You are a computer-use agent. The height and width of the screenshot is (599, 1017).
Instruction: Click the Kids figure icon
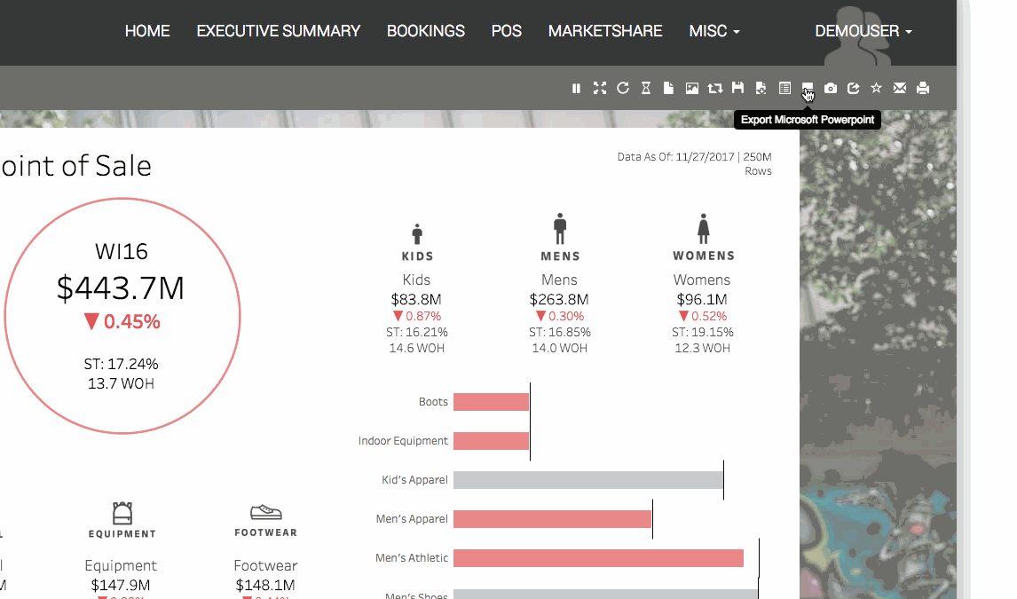pyautogui.click(x=417, y=234)
